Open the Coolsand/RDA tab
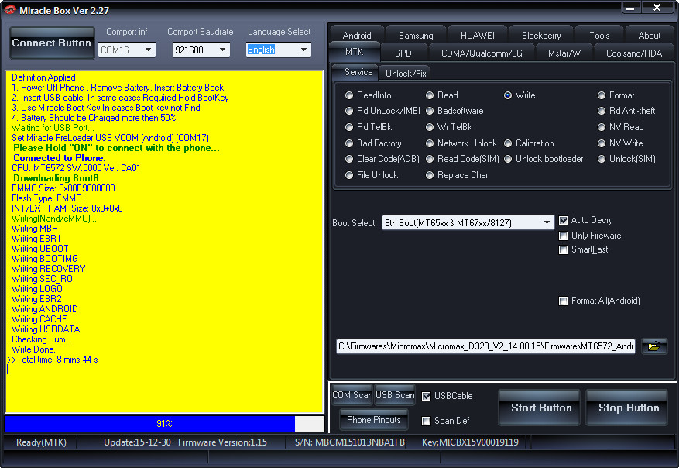Screen dimensions: 679x468 [x=634, y=53]
